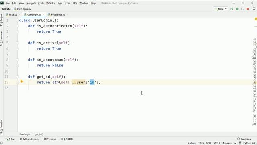
Task: Open the 4 spaces indent settings
Action: click(x=227, y=143)
